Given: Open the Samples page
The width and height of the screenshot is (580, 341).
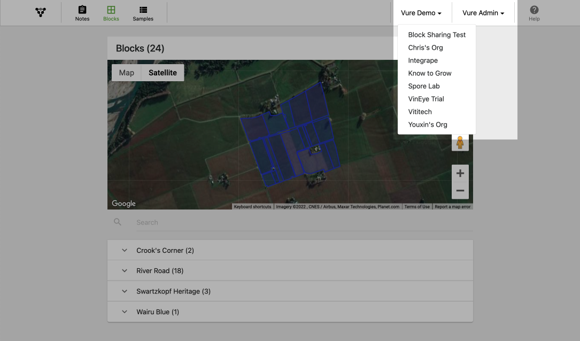Looking at the screenshot, I should click(x=143, y=13).
